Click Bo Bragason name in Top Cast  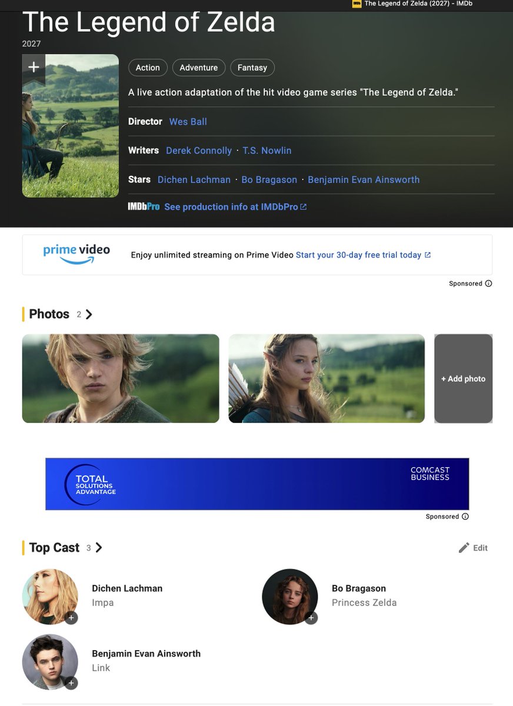(x=359, y=588)
